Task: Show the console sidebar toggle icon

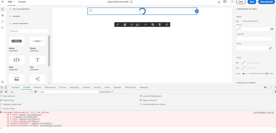Action: tap(2, 92)
